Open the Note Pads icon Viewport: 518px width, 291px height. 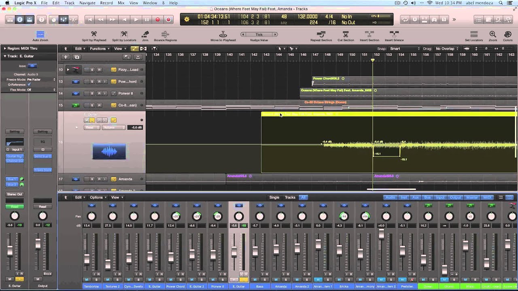[488, 19]
